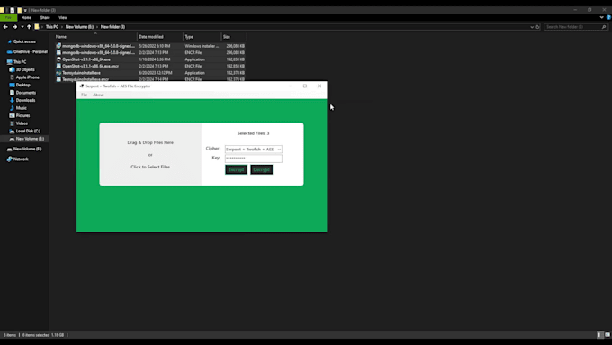Select OpenShot-v3.1.1-x86_64.exe file
Image resolution: width=612 pixels, height=345 pixels.
86,59
